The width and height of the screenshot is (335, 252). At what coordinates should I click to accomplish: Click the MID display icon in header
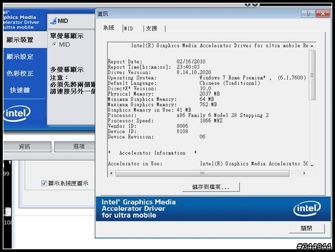click(x=54, y=21)
